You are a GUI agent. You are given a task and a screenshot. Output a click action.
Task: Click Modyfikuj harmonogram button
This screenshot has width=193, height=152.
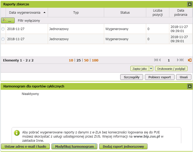pos(74,146)
